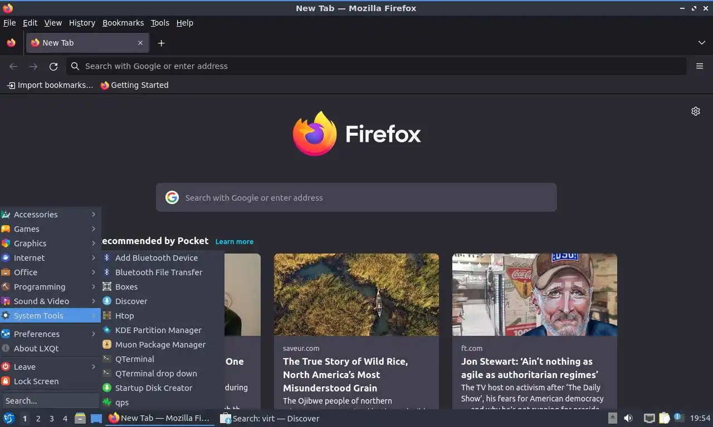Click the LXQt menu Search field

tap(50, 401)
